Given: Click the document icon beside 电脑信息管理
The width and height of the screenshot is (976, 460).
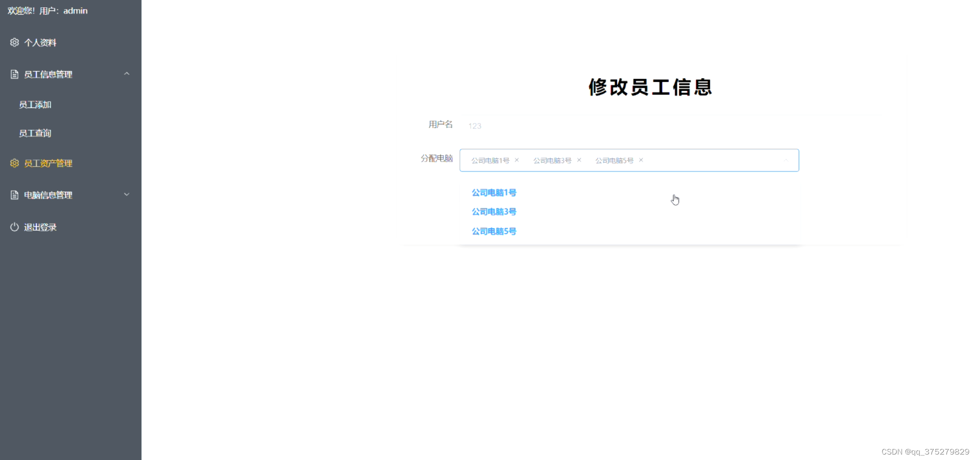Looking at the screenshot, I should [x=15, y=195].
